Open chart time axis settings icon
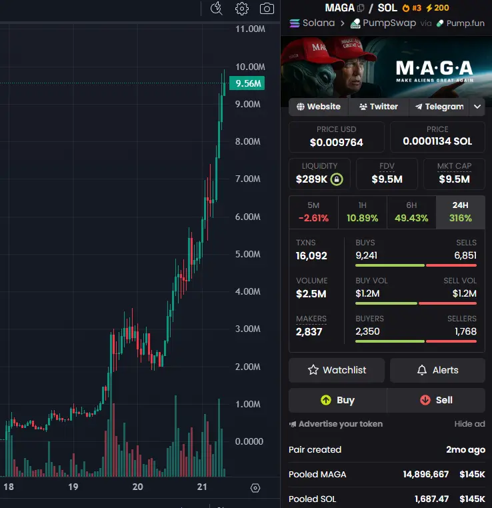This screenshot has height=508, width=492. [x=255, y=487]
